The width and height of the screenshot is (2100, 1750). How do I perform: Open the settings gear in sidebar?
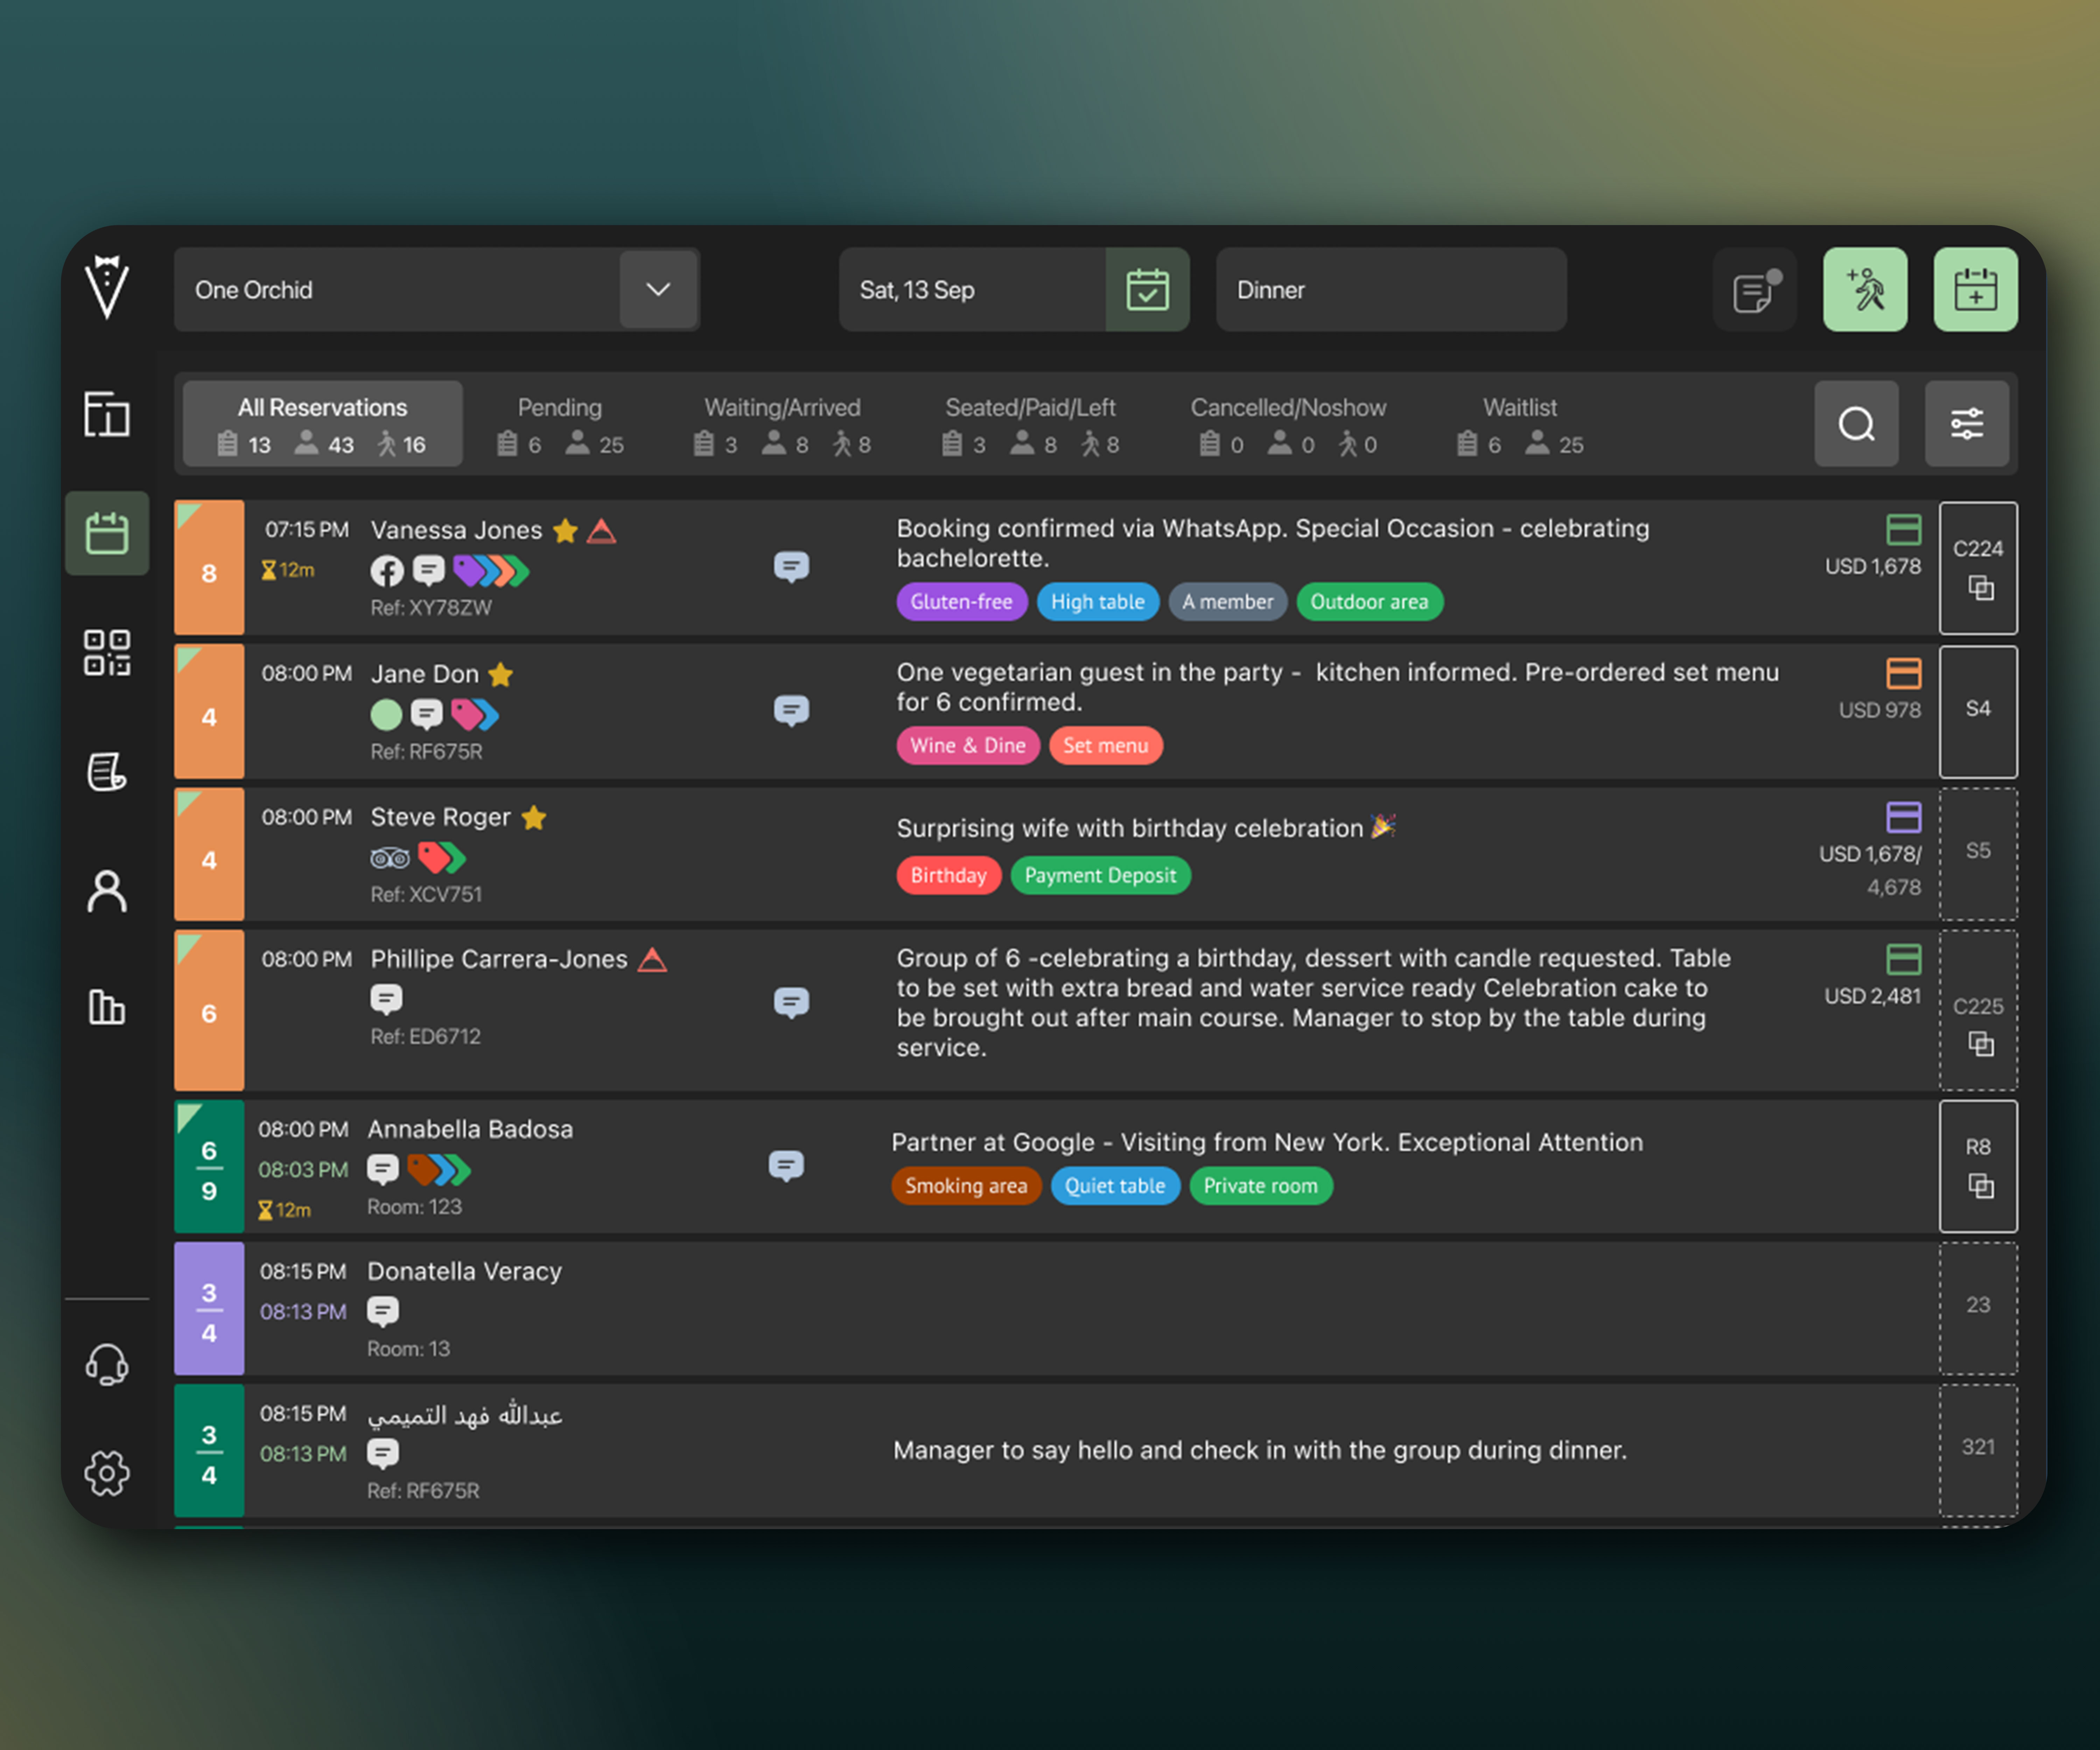click(107, 1473)
